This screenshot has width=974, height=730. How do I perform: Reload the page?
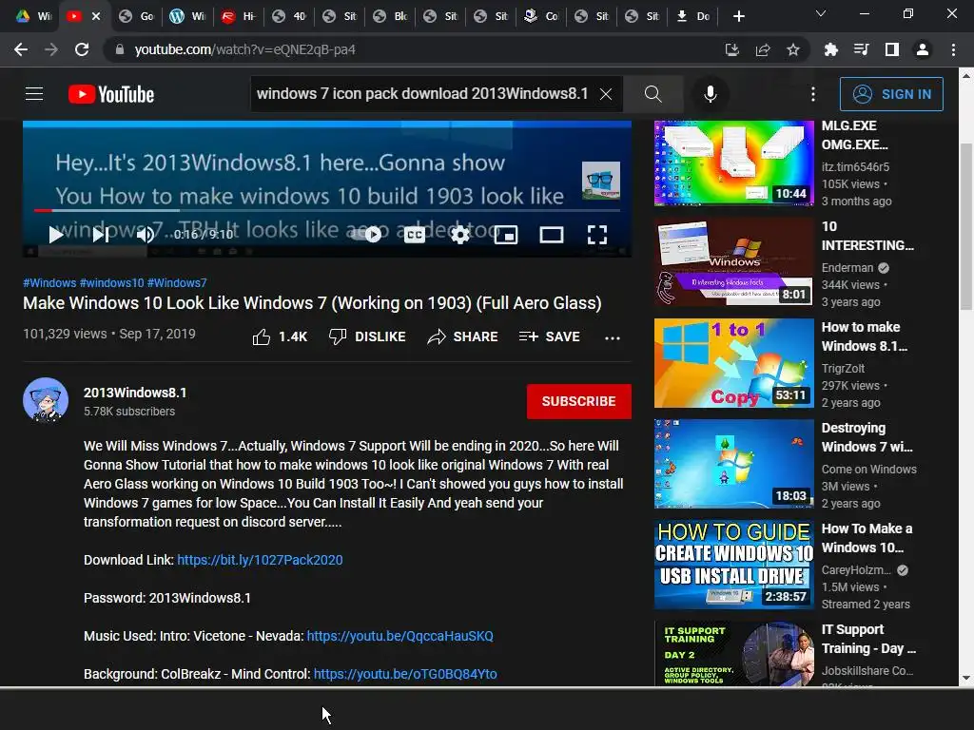[82, 49]
